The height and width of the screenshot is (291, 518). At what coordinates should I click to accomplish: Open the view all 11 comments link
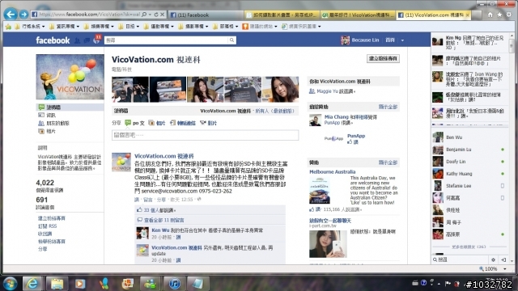click(x=163, y=220)
